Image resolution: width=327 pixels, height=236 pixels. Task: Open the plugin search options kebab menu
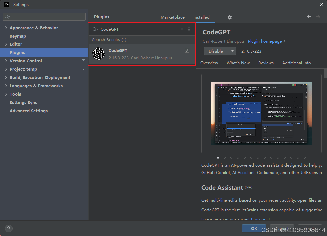pos(189,29)
